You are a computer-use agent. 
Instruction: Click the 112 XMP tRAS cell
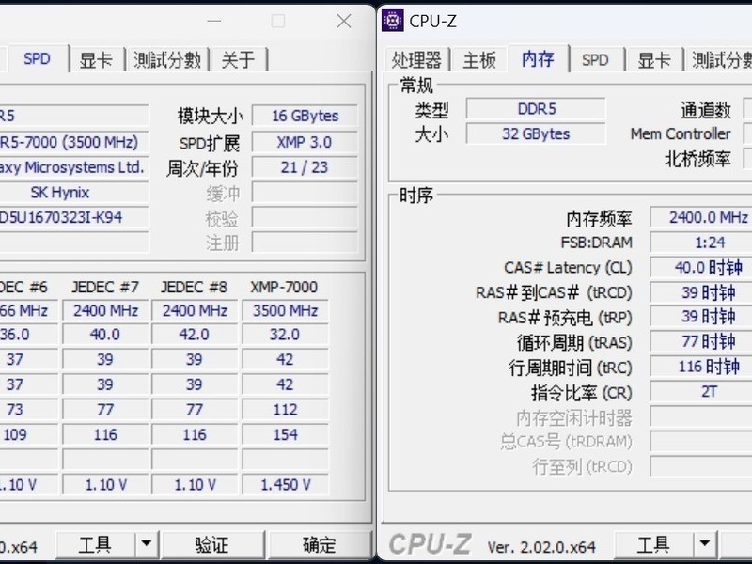pyautogui.click(x=286, y=410)
